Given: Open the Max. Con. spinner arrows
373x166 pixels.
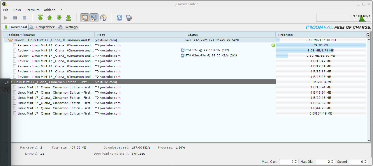Looking at the screenshot, I should 296,162.
